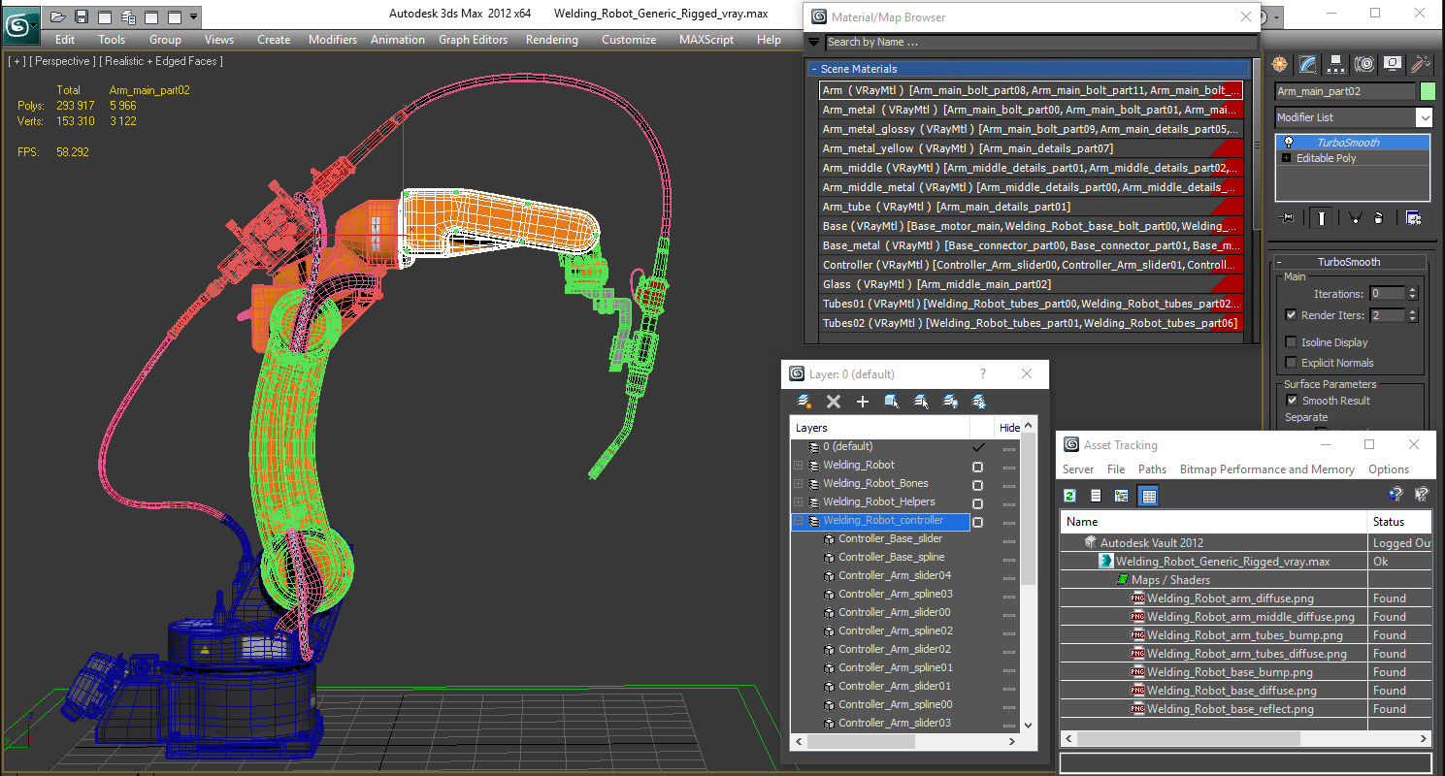The image size is (1445, 776).
Task: Open the Paths menu in Asset Tracking
Action: coord(1152,469)
